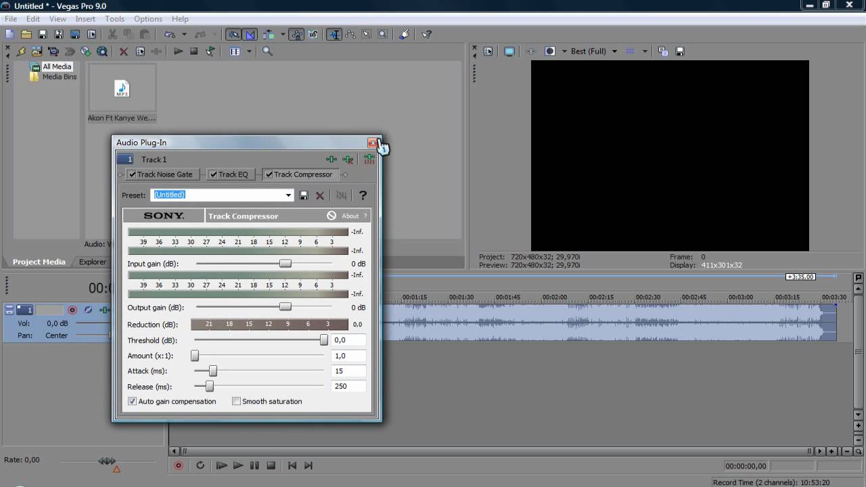Undo the last action in main toolbar
The height and width of the screenshot is (487, 866).
click(170, 34)
